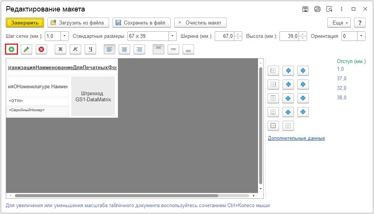Viewport: 374px width, 214px height.
Task: Select the Штрихкод GS1-DataMatrix cell
Action: 93,96
